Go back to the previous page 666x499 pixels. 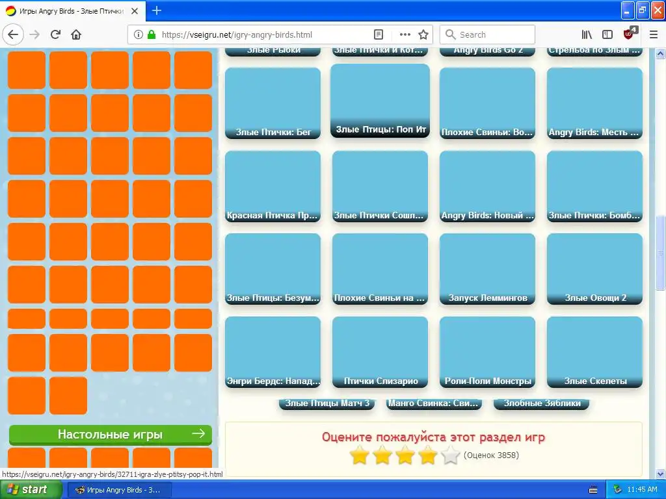pyautogui.click(x=13, y=34)
